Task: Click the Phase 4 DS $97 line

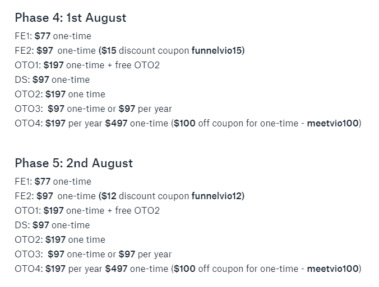Action: [x=52, y=80]
